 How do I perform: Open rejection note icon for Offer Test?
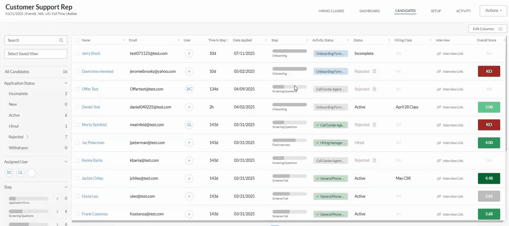click(x=374, y=89)
